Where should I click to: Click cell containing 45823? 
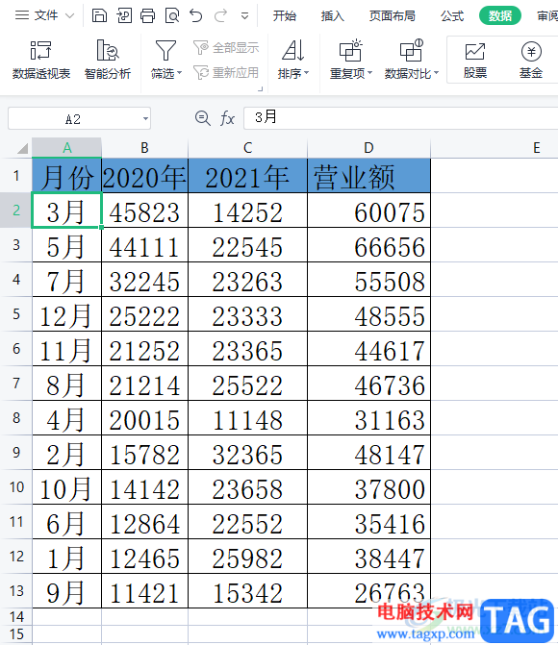point(144,211)
